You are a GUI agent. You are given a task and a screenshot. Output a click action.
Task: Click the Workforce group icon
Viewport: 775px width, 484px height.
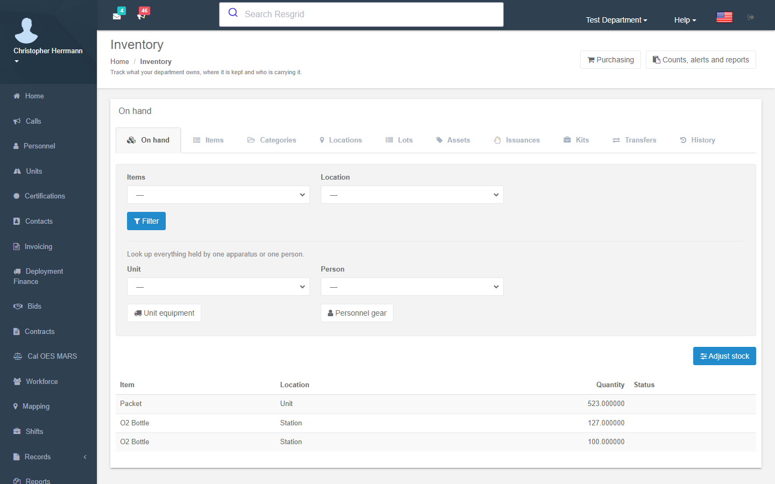[x=17, y=381]
